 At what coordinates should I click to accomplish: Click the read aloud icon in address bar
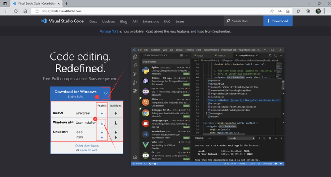pos(272,11)
